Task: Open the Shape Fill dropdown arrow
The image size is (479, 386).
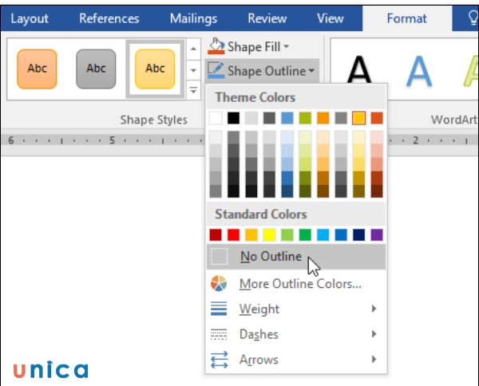Action: tap(286, 48)
